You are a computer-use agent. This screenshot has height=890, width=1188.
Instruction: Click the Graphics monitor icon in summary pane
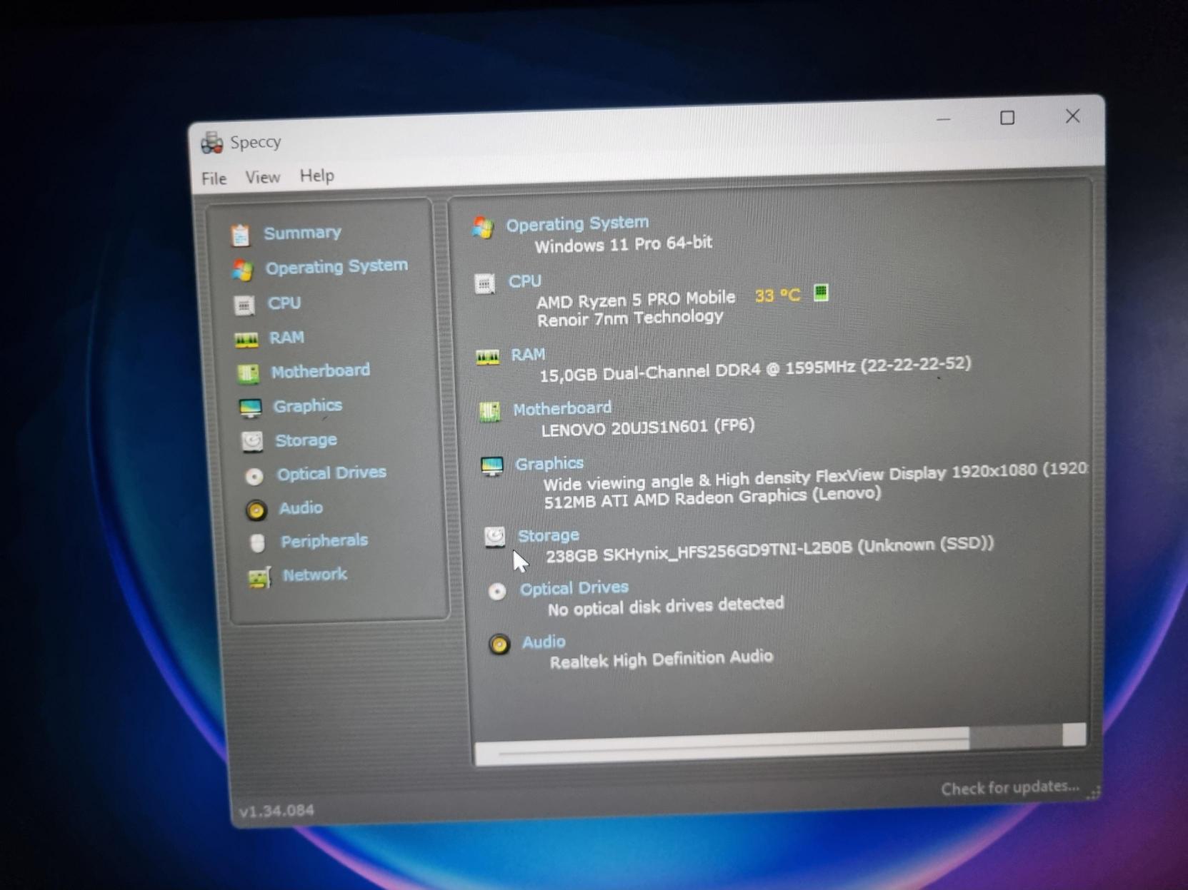click(492, 467)
